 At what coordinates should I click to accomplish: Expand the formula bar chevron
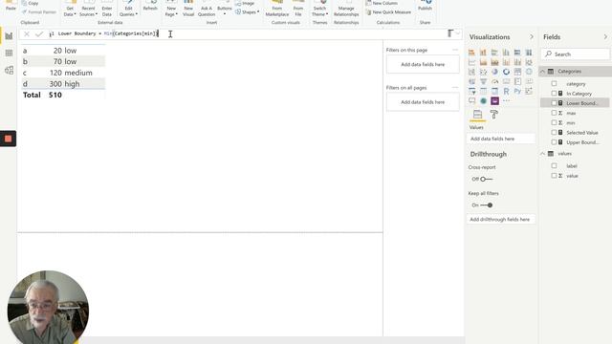pos(458,34)
